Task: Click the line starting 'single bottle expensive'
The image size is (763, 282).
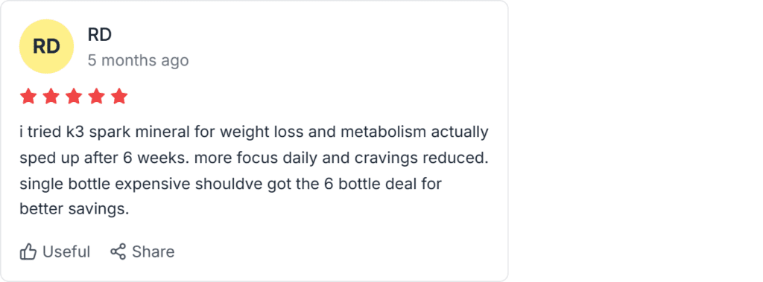Action: (x=231, y=185)
